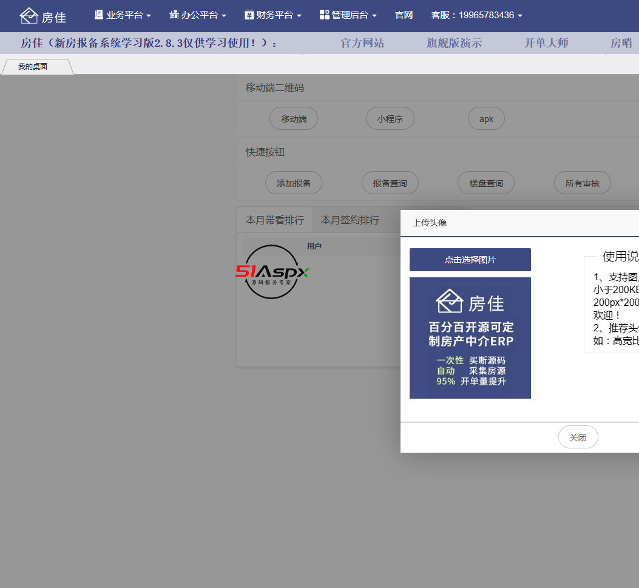
Task: Click the 上传头像 dialog title
Action: [430, 223]
